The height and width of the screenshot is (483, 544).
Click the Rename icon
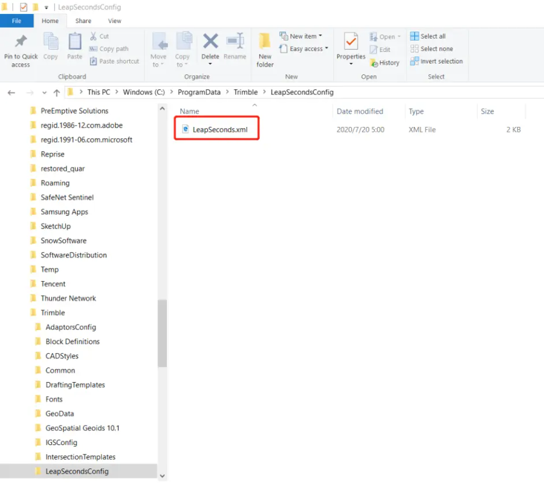(x=235, y=41)
